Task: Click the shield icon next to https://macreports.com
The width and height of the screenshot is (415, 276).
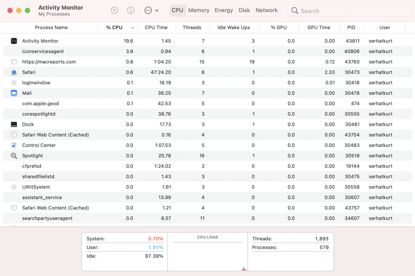Action: (x=14, y=62)
